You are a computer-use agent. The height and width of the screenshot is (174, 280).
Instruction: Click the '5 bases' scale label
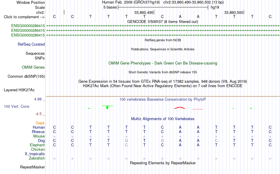[110, 7]
